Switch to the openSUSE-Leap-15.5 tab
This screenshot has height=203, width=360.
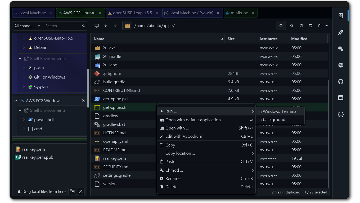[133, 13]
